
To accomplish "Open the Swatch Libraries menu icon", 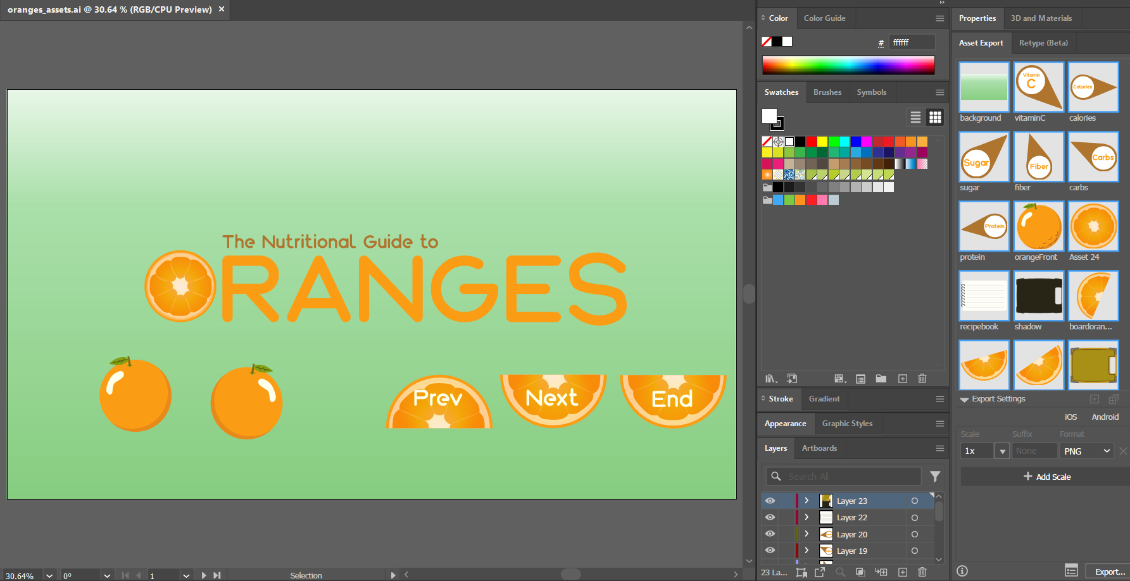I will coord(770,379).
